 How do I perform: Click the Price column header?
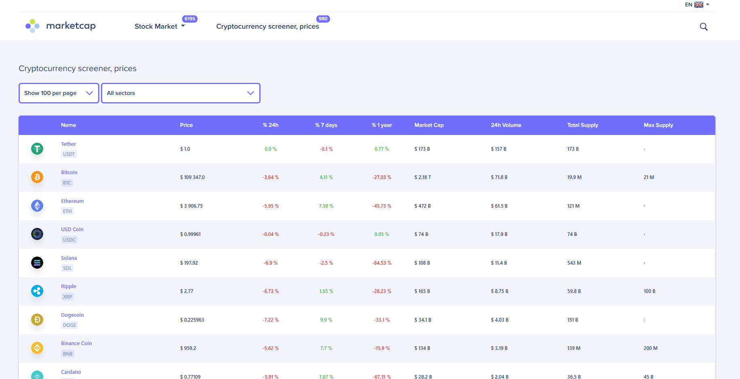pyautogui.click(x=186, y=125)
